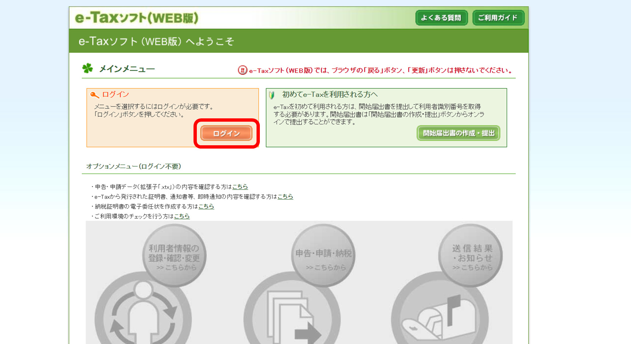Click the green clover icon beside メインメニュー
The width and height of the screenshot is (631, 344).
(88, 68)
